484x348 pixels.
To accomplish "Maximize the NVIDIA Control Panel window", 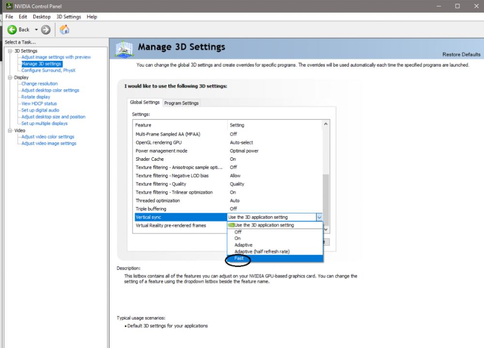I will point(457,6).
